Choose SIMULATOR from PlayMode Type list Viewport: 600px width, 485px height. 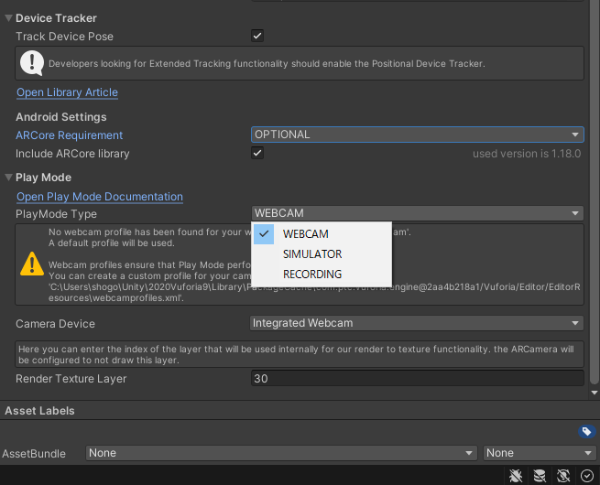[x=312, y=254]
